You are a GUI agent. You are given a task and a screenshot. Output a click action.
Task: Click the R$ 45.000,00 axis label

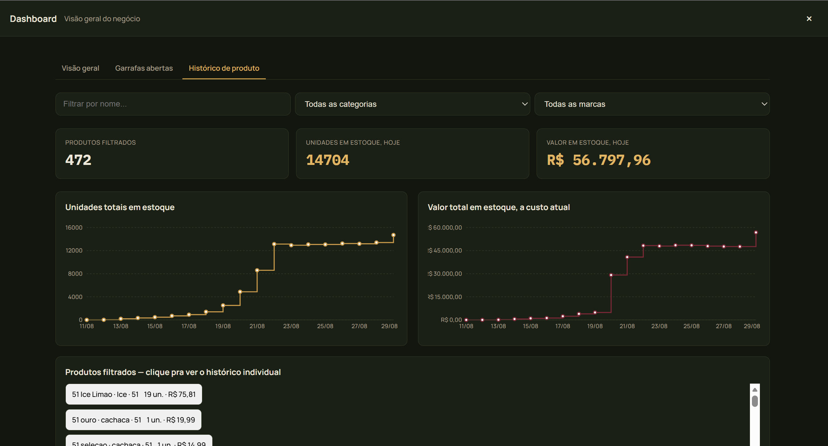click(445, 251)
